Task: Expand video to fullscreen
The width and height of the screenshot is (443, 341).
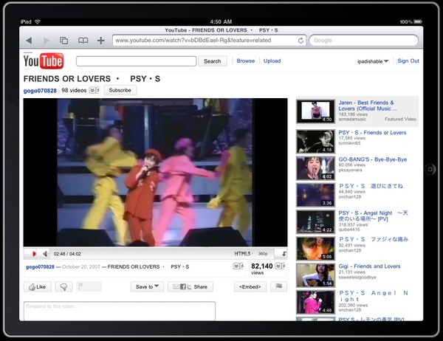Action: (x=284, y=253)
